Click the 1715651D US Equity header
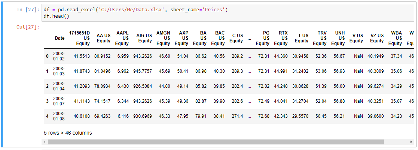The image size is (418, 150). [79, 38]
